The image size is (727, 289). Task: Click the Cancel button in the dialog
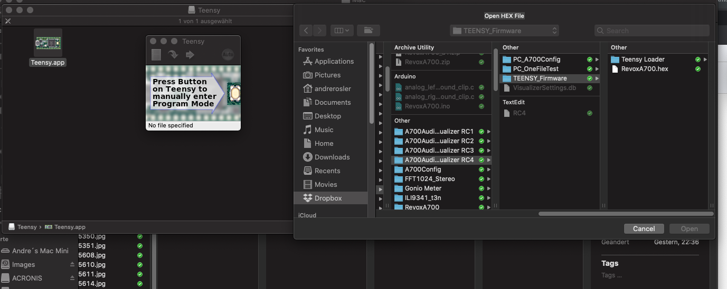click(644, 228)
